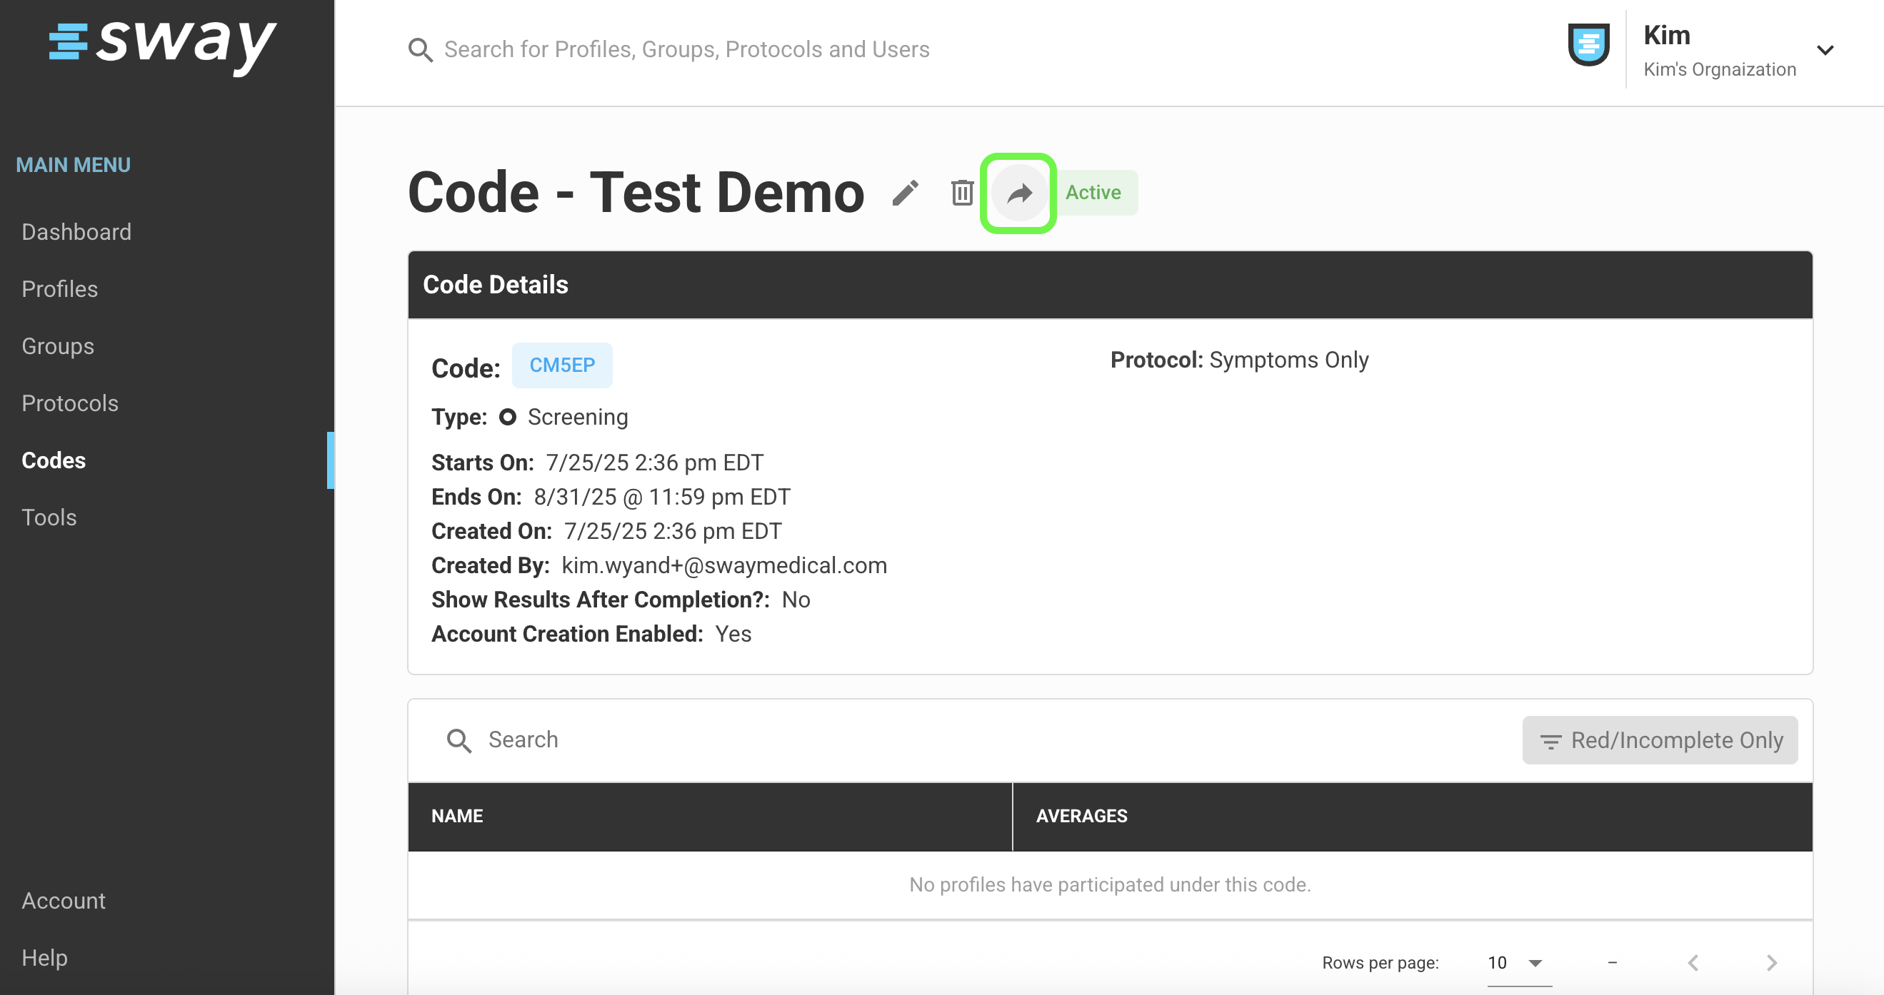Screen dimensions: 1884x995
Task: Click the MAIN MENU heading
Action: 73,165
